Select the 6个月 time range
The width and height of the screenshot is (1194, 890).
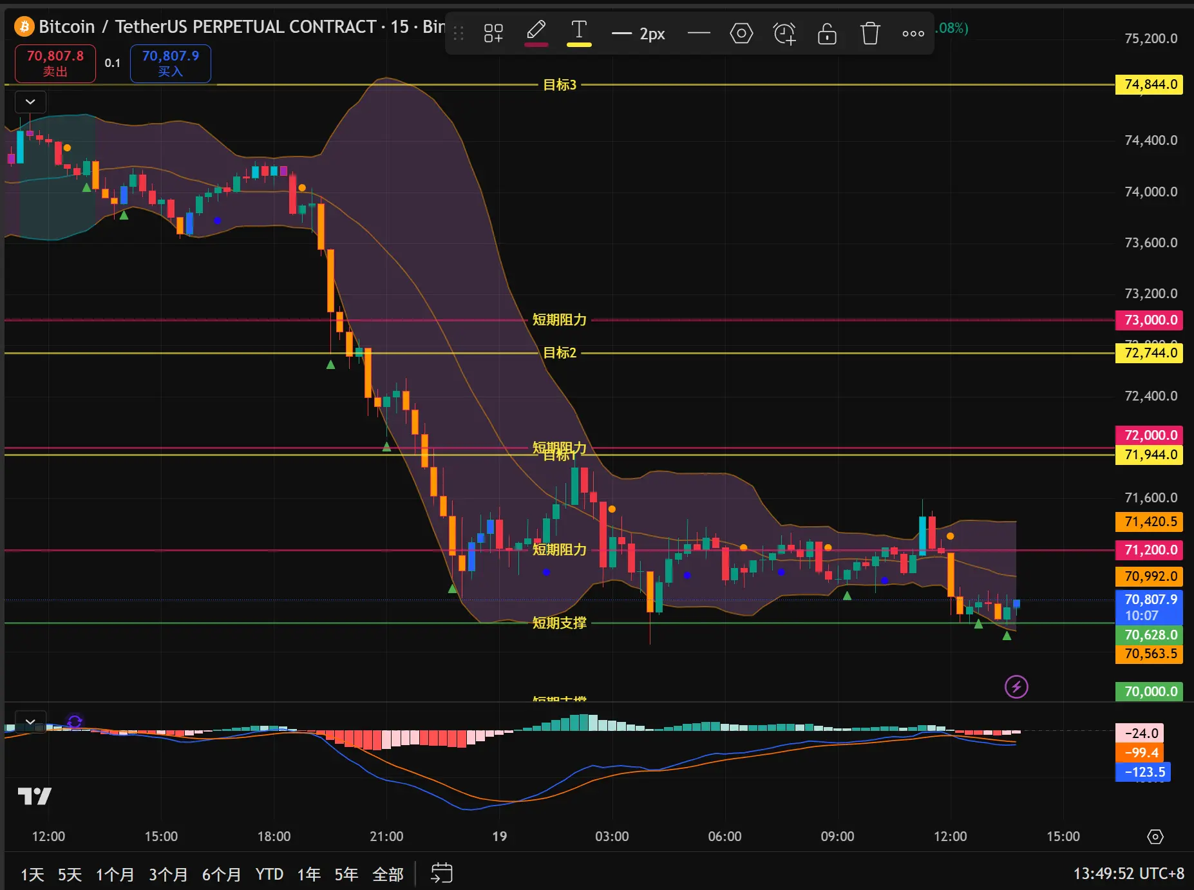click(x=222, y=874)
